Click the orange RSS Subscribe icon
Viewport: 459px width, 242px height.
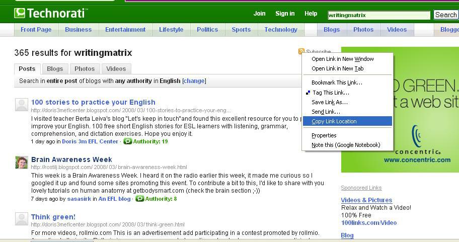301,51
